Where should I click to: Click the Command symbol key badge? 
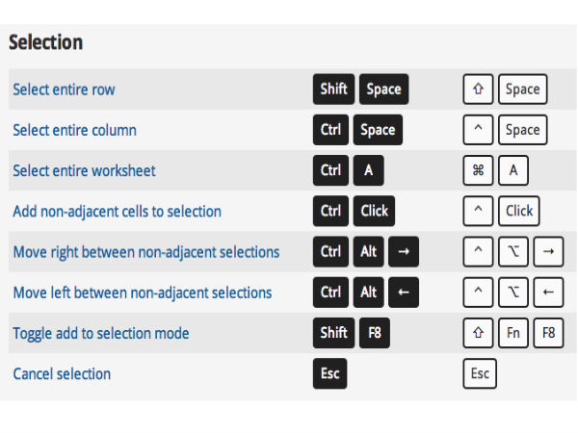[x=478, y=171]
